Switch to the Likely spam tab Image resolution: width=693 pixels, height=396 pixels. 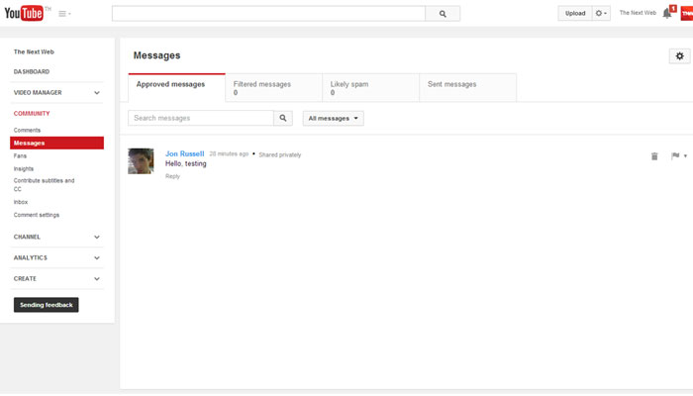pyautogui.click(x=369, y=88)
